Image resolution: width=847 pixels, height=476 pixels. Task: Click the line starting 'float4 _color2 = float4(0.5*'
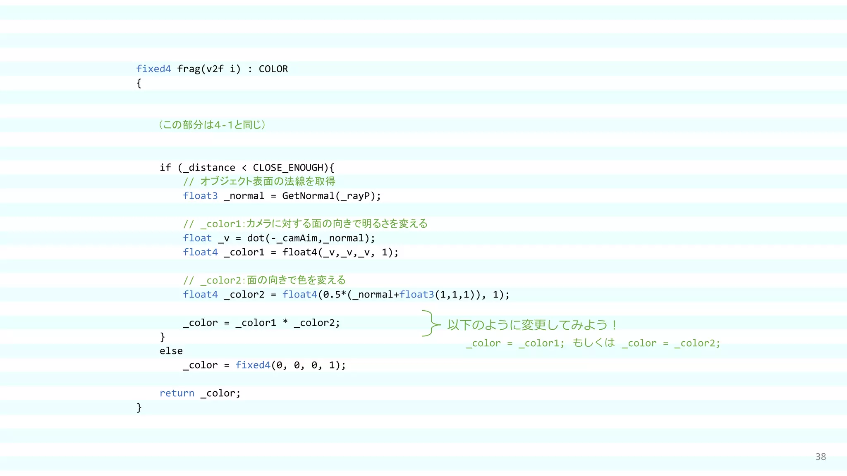click(x=347, y=295)
